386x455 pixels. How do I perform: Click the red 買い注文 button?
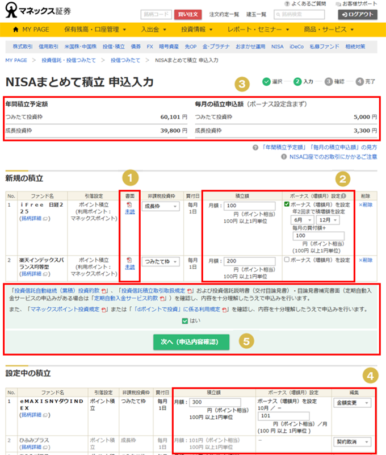point(188,14)
